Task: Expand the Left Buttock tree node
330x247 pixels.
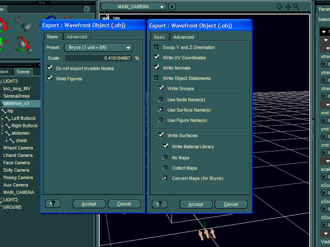Action: pos(2,119)
